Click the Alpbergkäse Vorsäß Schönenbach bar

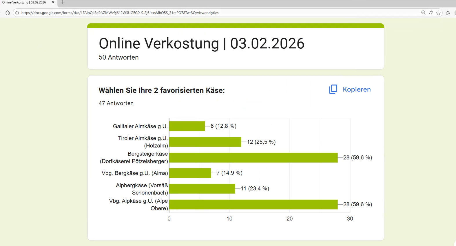coord(202,189)
